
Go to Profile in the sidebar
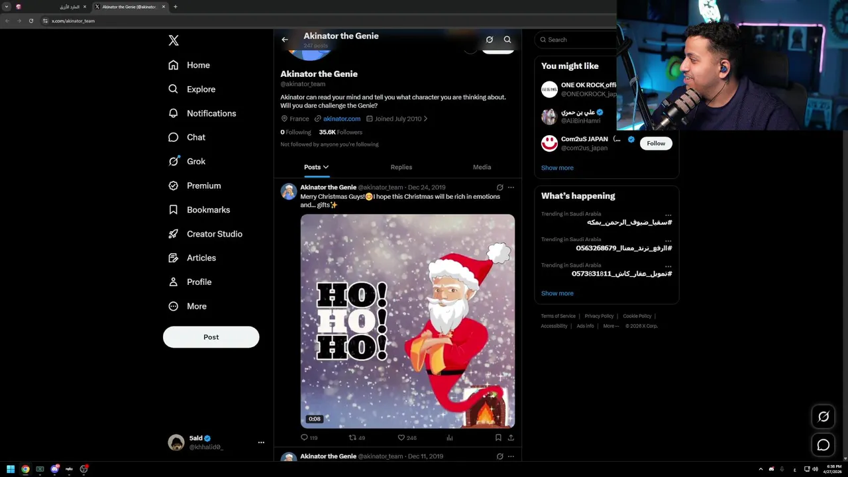(190, 282)
